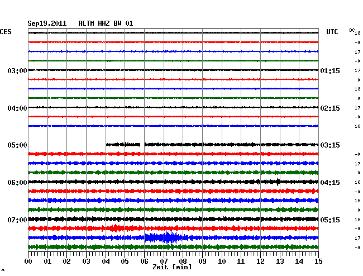The image size is (363, 276).
Task: Select minute tick label 12
Action: pyautogui.click(x=260, y=261)
